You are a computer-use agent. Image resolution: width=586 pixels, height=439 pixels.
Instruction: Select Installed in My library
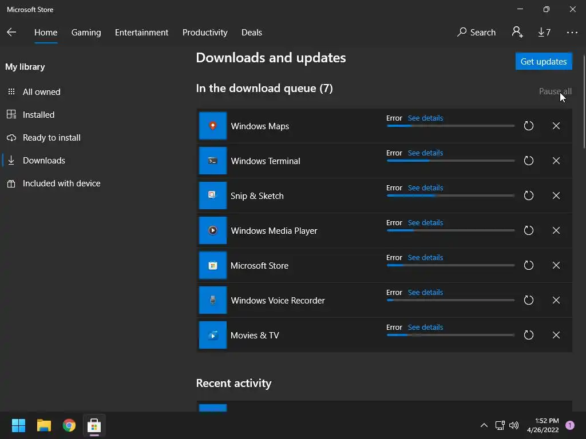pyautogui.click(x=31, y=114)
